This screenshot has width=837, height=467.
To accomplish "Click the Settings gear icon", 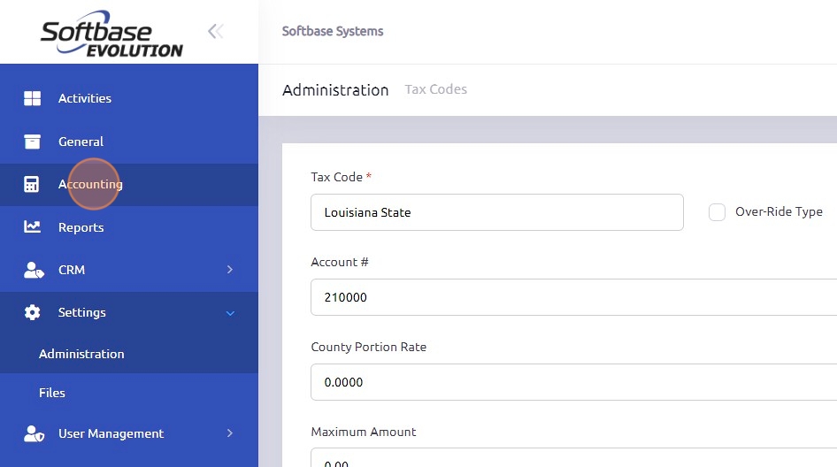I will tap(32, 312).
